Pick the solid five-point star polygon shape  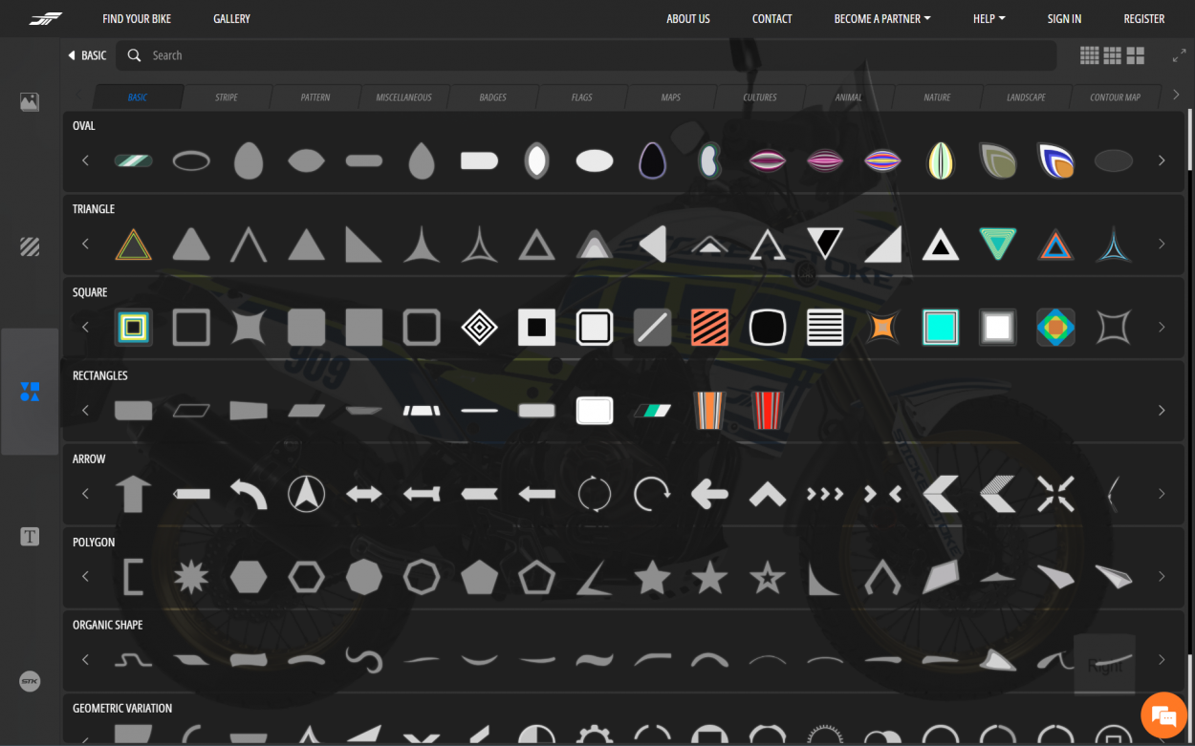652,577
